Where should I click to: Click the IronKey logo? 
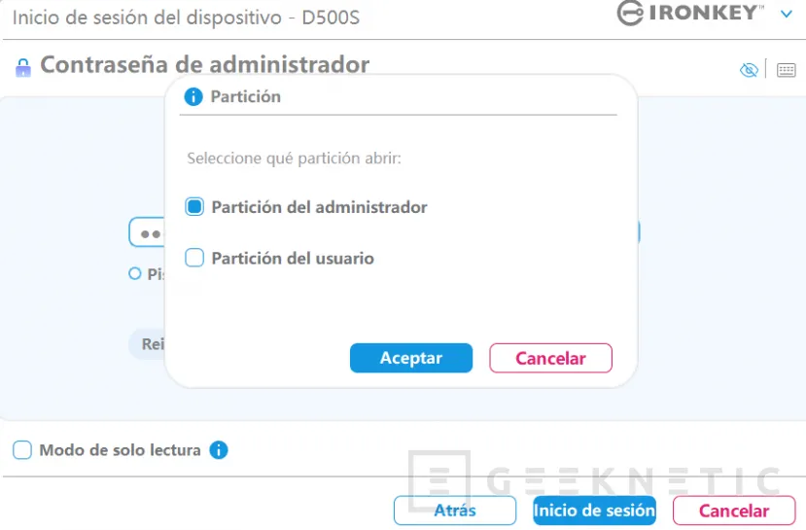tap(690, 13)
